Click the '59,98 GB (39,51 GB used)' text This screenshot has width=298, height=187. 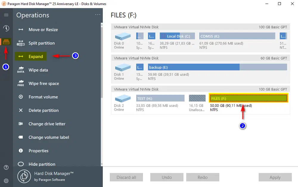point(168,74)
